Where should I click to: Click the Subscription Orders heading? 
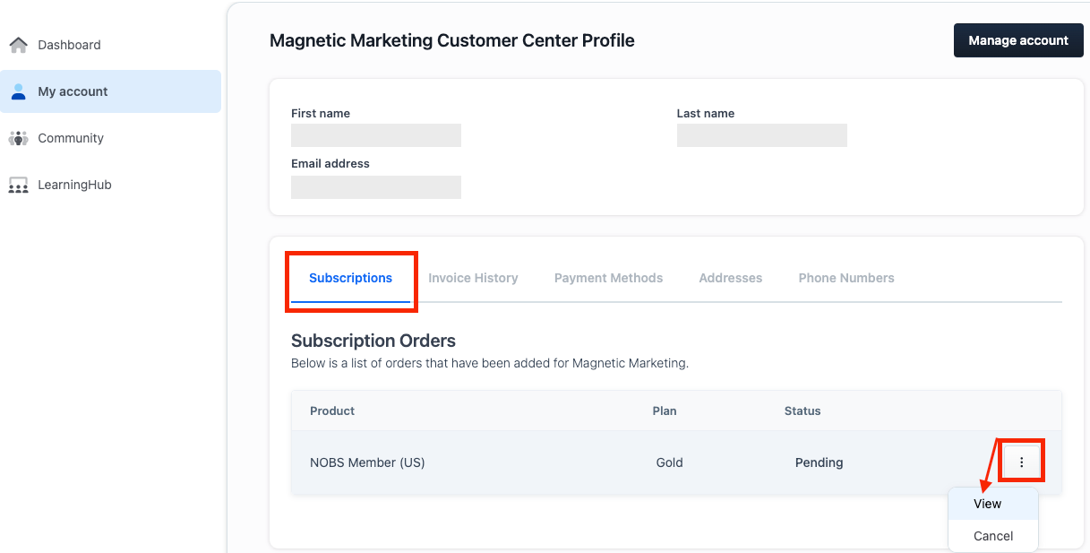pyautogui.click(x=373, y=341)
